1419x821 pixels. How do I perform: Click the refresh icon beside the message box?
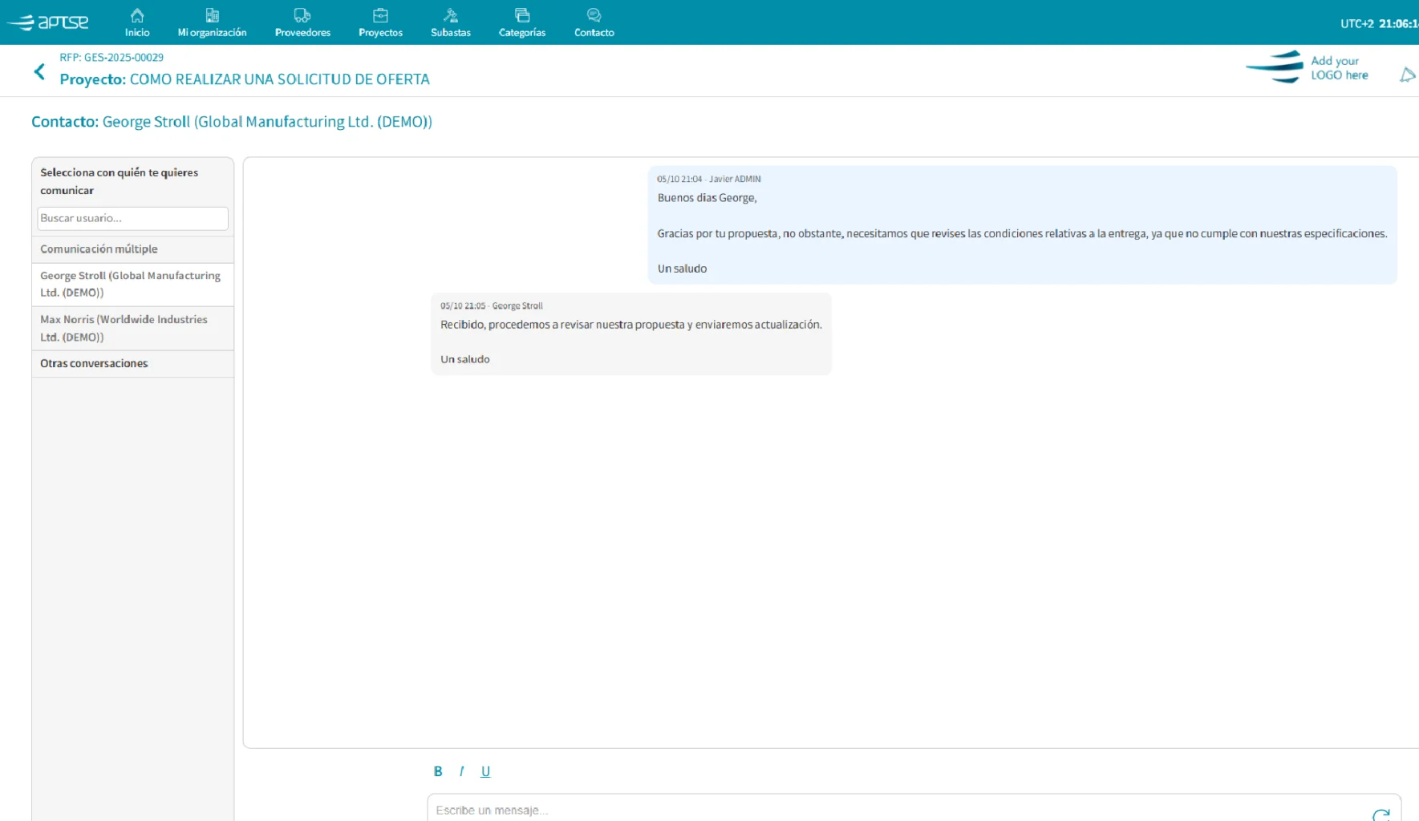click(1383, 814)
